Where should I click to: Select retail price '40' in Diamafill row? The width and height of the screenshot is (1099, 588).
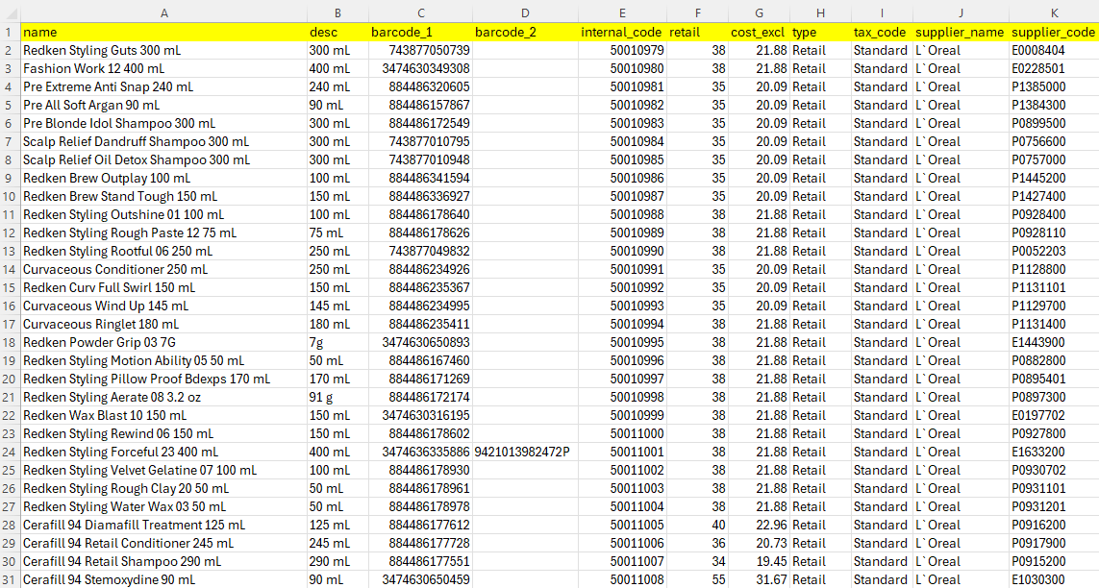click(x=697, y=525)
